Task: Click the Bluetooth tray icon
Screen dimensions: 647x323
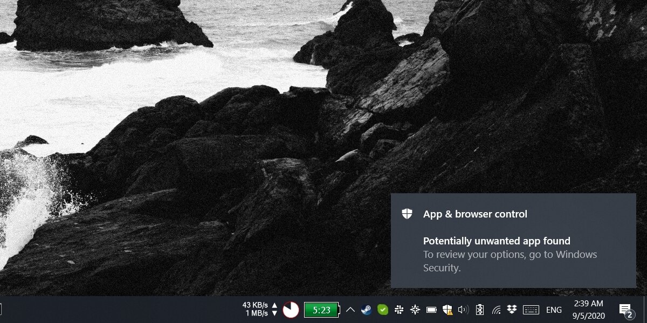Action: click(480, 310)
